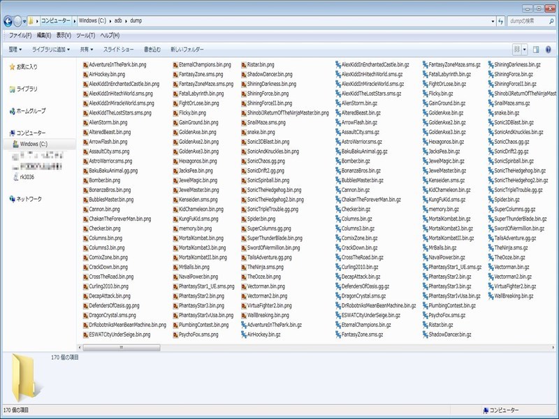Select file name memory.bin.png
The width and height of the screenshot is (559, 419).
pyautogui.click(x=196, y=228)
